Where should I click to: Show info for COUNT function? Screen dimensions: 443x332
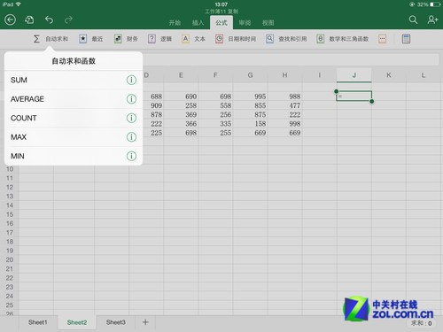tap(131, 118)
